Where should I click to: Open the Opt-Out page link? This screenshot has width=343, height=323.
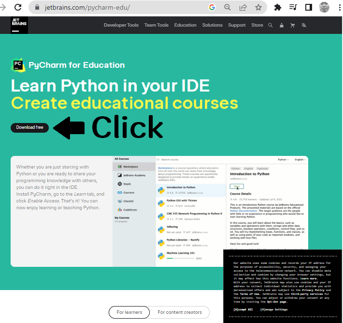tap(277, 302)
